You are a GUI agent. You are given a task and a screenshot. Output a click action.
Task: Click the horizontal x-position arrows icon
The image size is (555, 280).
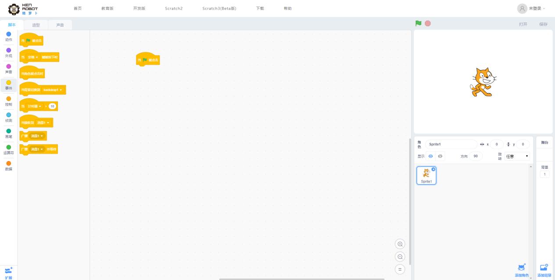tap(482, 144)
